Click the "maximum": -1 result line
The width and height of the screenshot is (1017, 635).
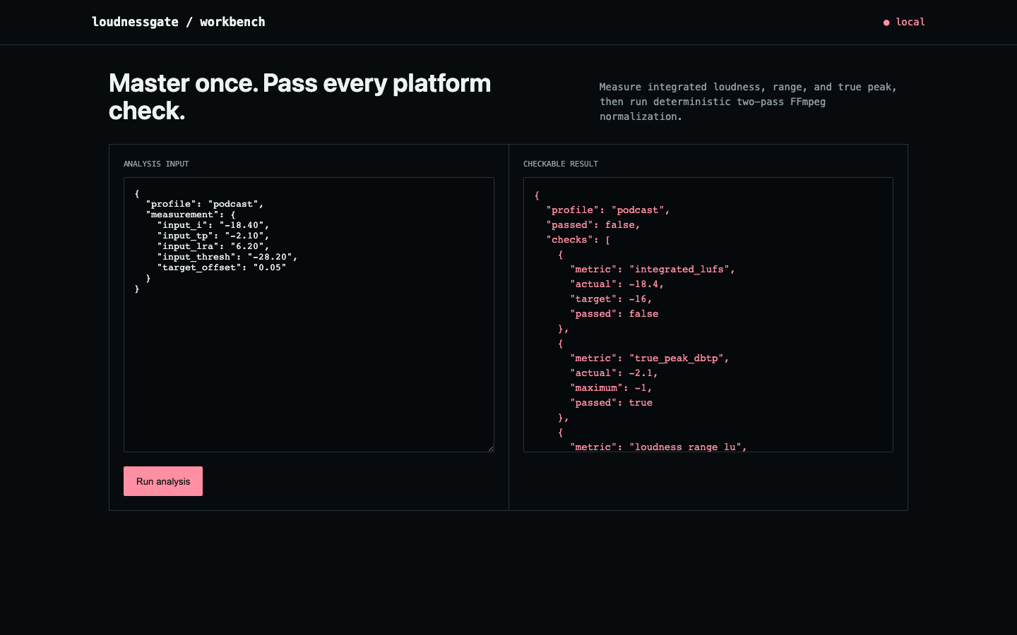[611, 388]
